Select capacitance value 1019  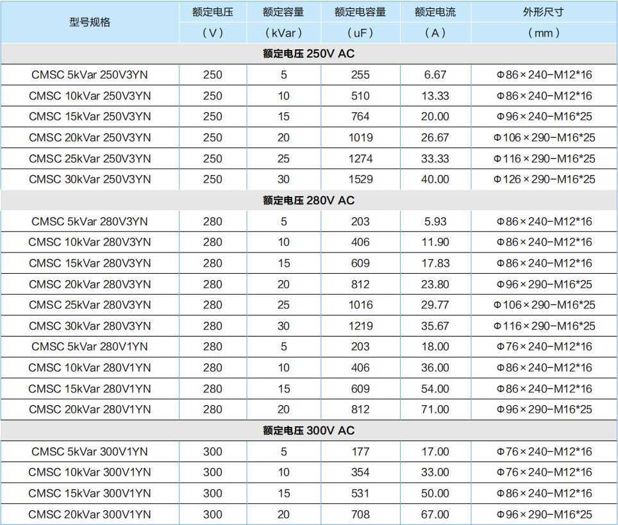tap(360, 138)
